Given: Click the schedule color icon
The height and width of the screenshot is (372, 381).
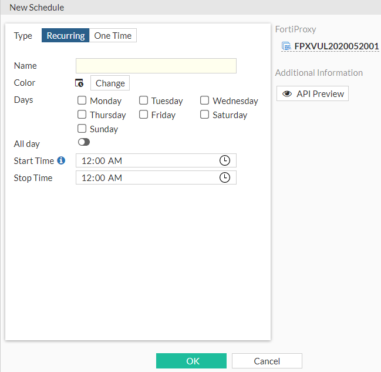Looking at the screenshot, I should point(80,83).
